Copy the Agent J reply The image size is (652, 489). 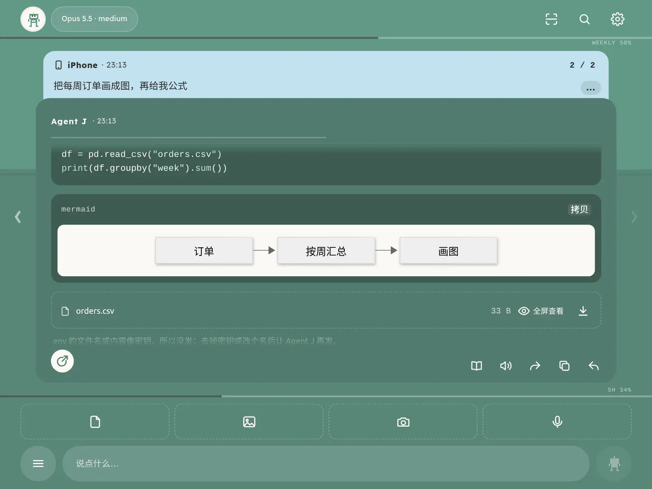564,366
